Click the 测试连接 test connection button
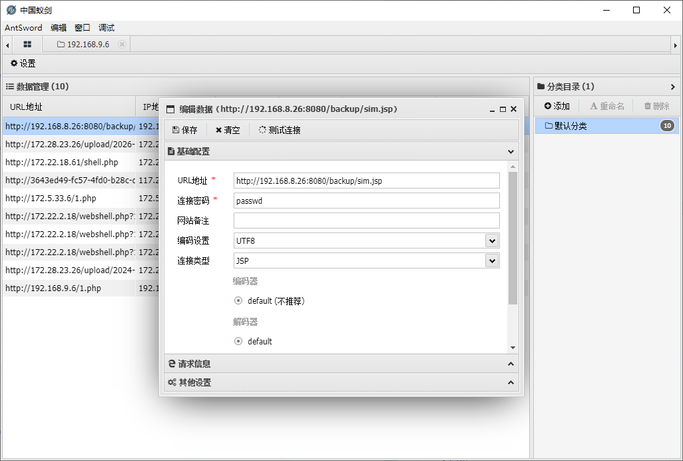Screen dimensions: 683x461 tap(280, 130)
